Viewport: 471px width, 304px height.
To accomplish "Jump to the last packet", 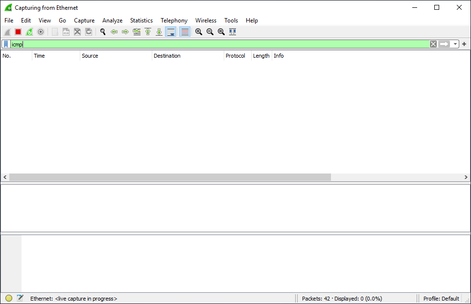I will (x=159, y=32).
